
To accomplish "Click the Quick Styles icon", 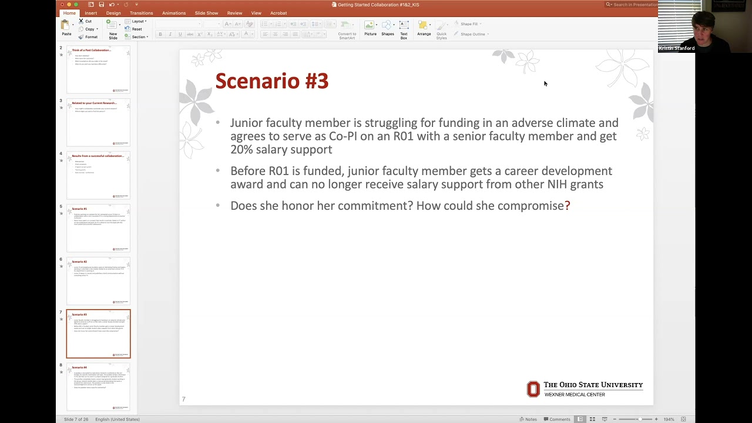I will 441,26.
